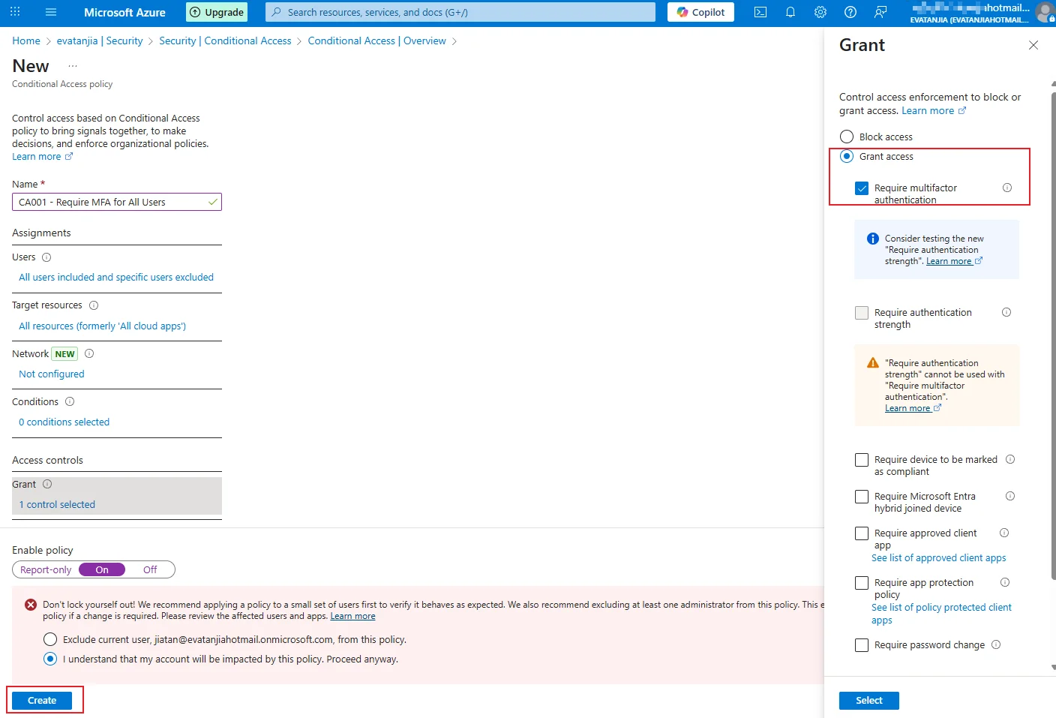Go to Home breadcrumb
The image size is (1056, 718).
26,41
